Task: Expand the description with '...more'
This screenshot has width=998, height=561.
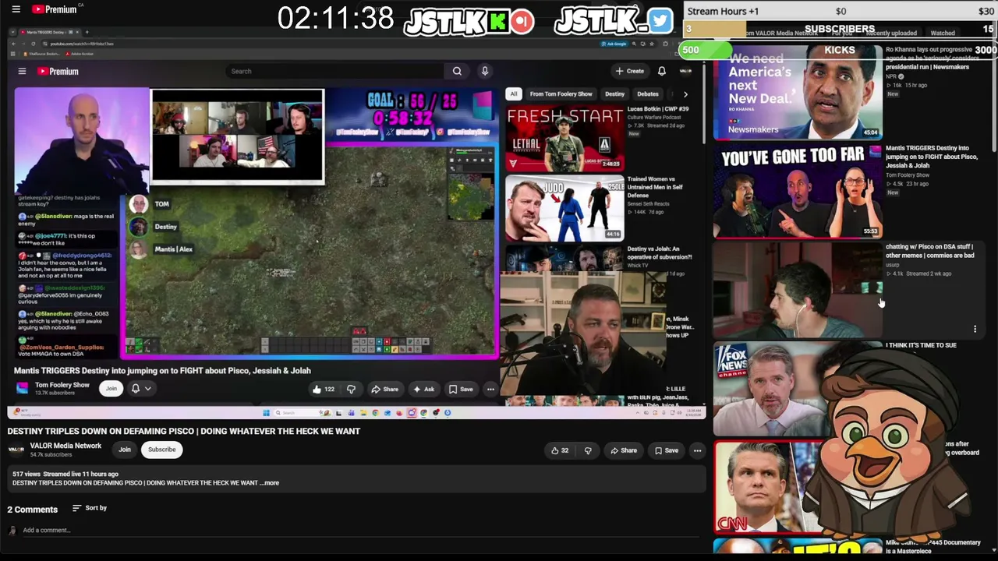Action: coord(270,483)
